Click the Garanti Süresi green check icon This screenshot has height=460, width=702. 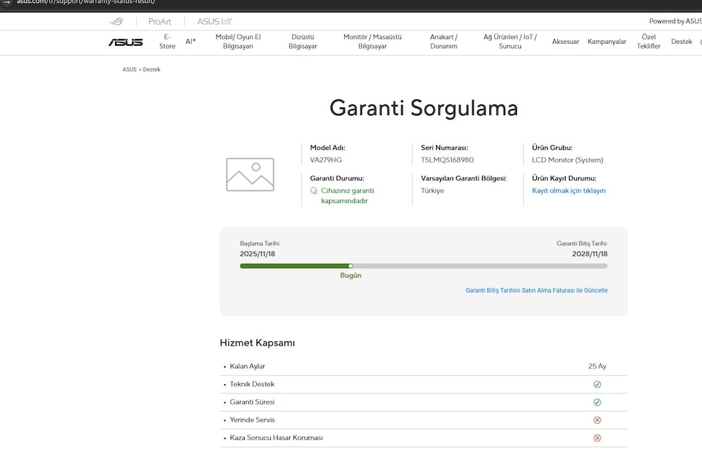(597, 402)
